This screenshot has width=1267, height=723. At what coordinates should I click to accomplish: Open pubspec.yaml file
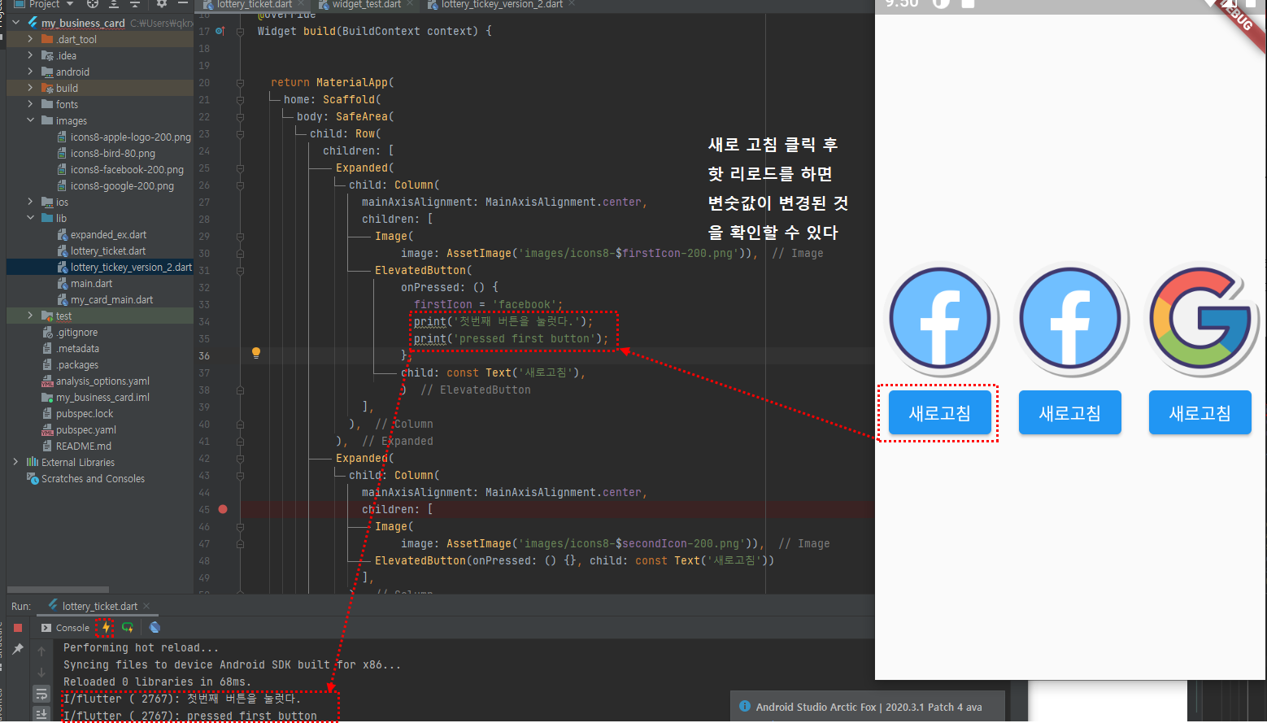pos(79,429)
